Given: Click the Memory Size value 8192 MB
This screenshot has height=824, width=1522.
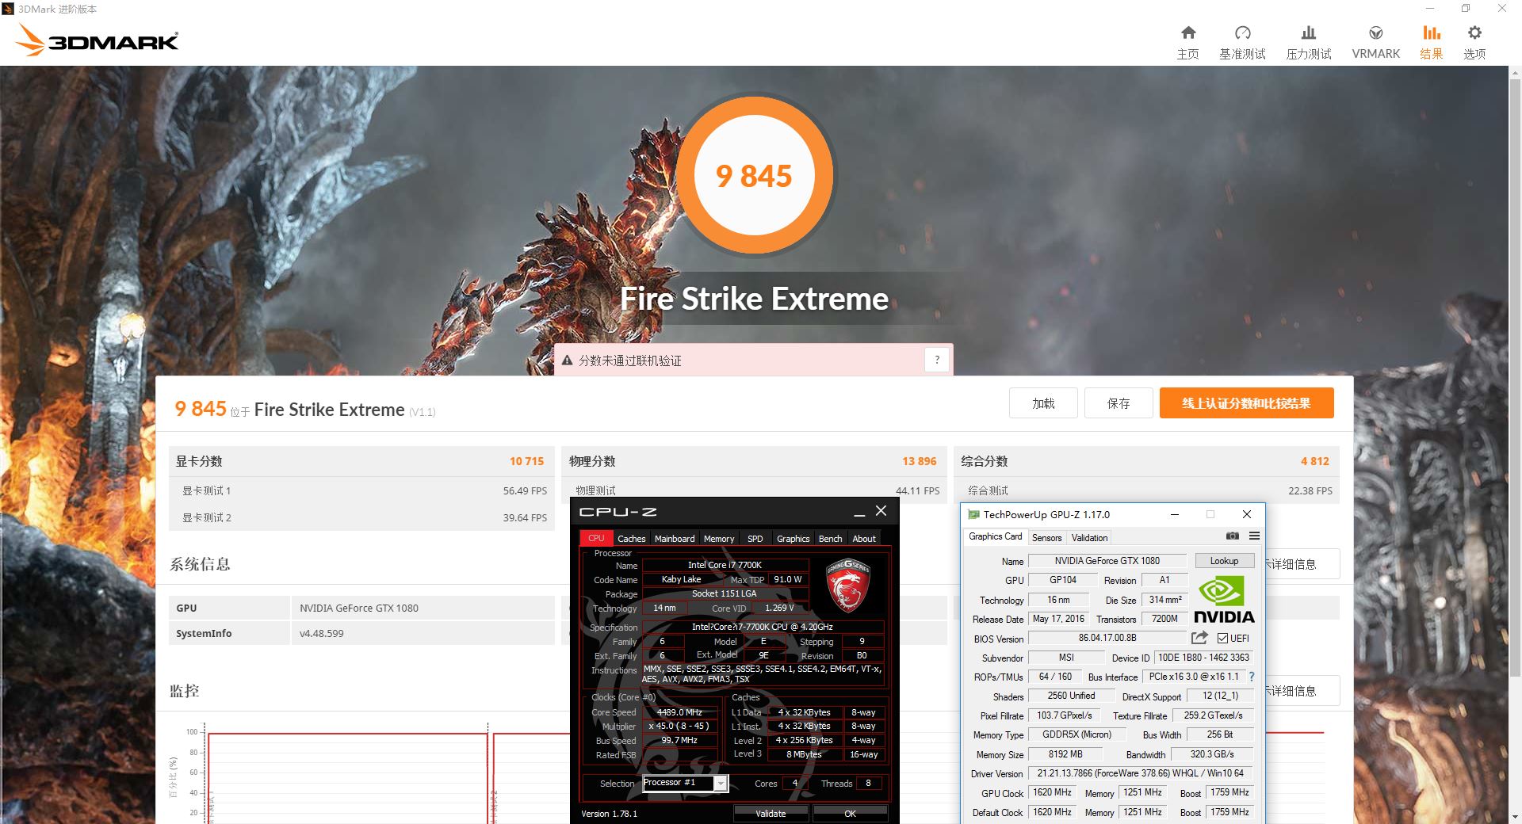Looking at the screenshot, I should (x=1065, y=753).
